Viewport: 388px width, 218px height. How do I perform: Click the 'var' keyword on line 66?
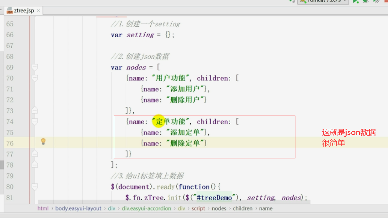coord(116,35)
